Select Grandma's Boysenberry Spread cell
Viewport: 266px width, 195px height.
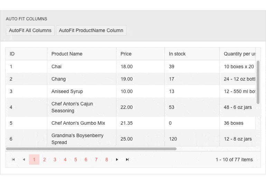(82, 138)
